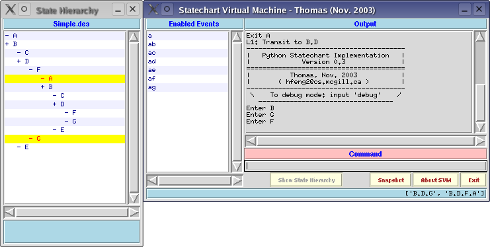Click right arrow of Output horizontal scrollbar
Screen dimensions: 490x247
[x=481, y=141]
